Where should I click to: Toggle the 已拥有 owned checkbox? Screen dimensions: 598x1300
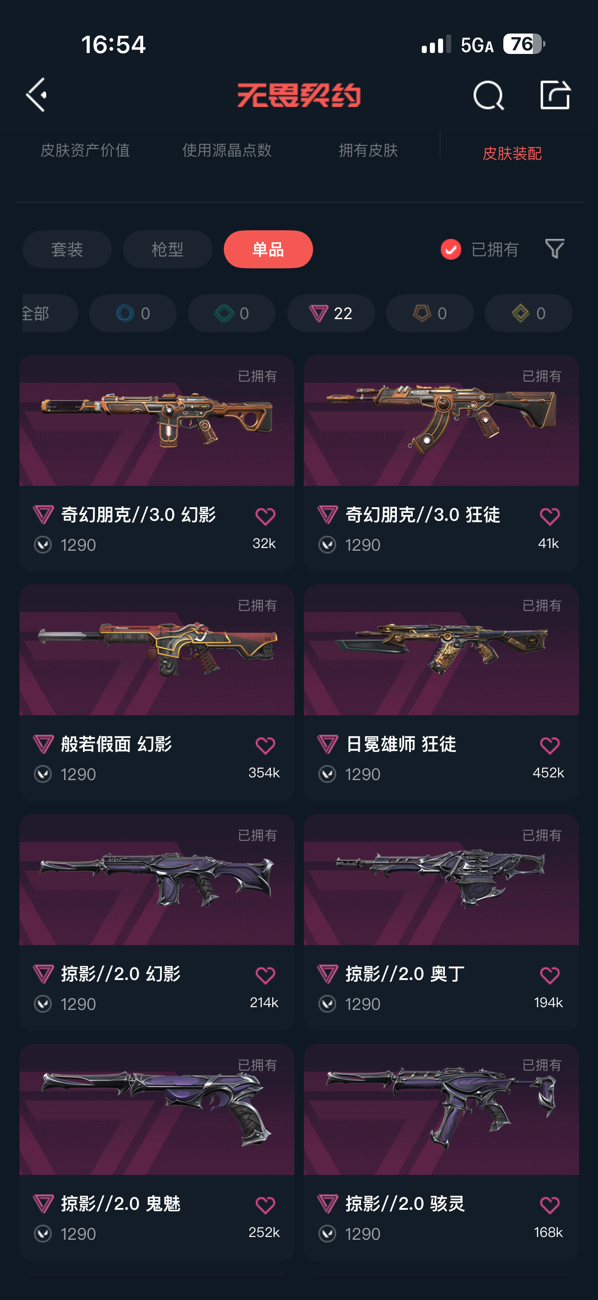point(451,249)
